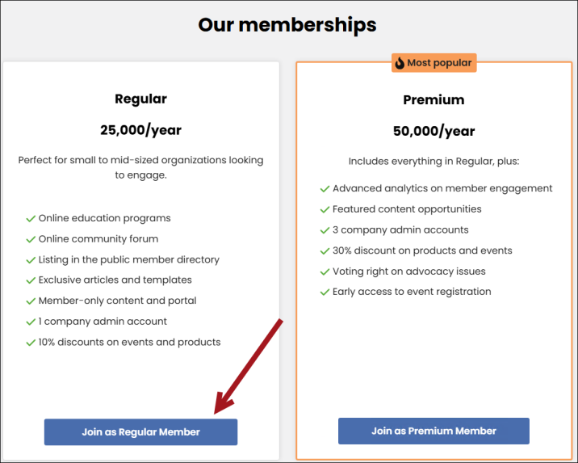
Task: Click the checkmark beside Early access to event registration
Action: coord(325,293)
